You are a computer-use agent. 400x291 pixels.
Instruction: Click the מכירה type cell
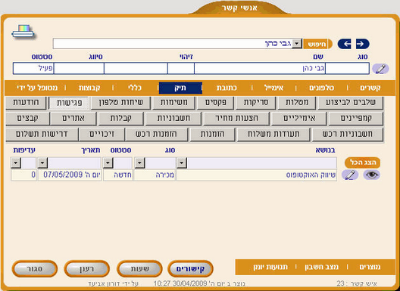click(x=155, y=175)
